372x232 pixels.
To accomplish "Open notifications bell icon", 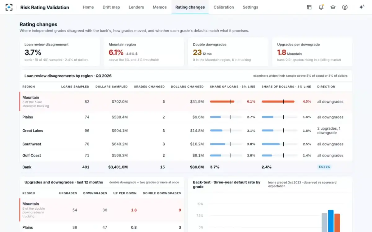I will (x=321, y=7).
